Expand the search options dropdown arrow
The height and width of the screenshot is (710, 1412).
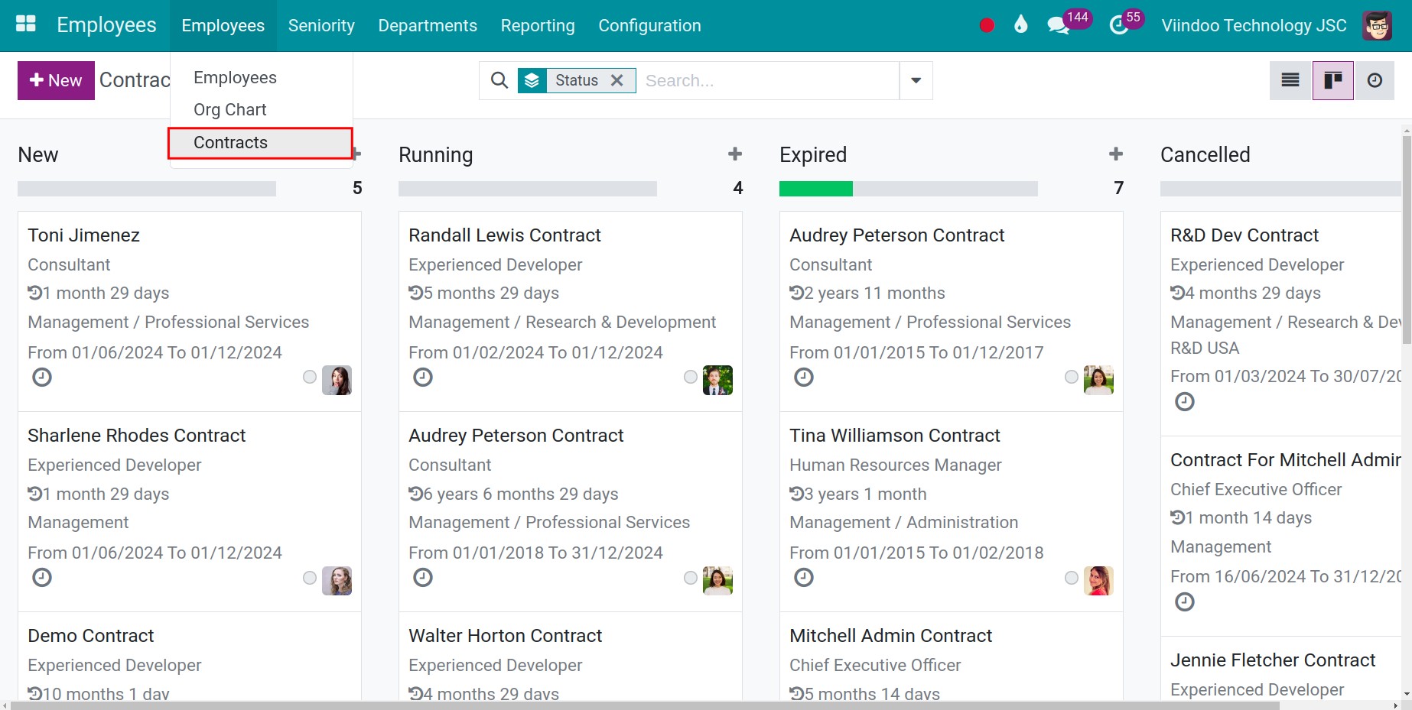pyautogui.click(x=916, y=80)
